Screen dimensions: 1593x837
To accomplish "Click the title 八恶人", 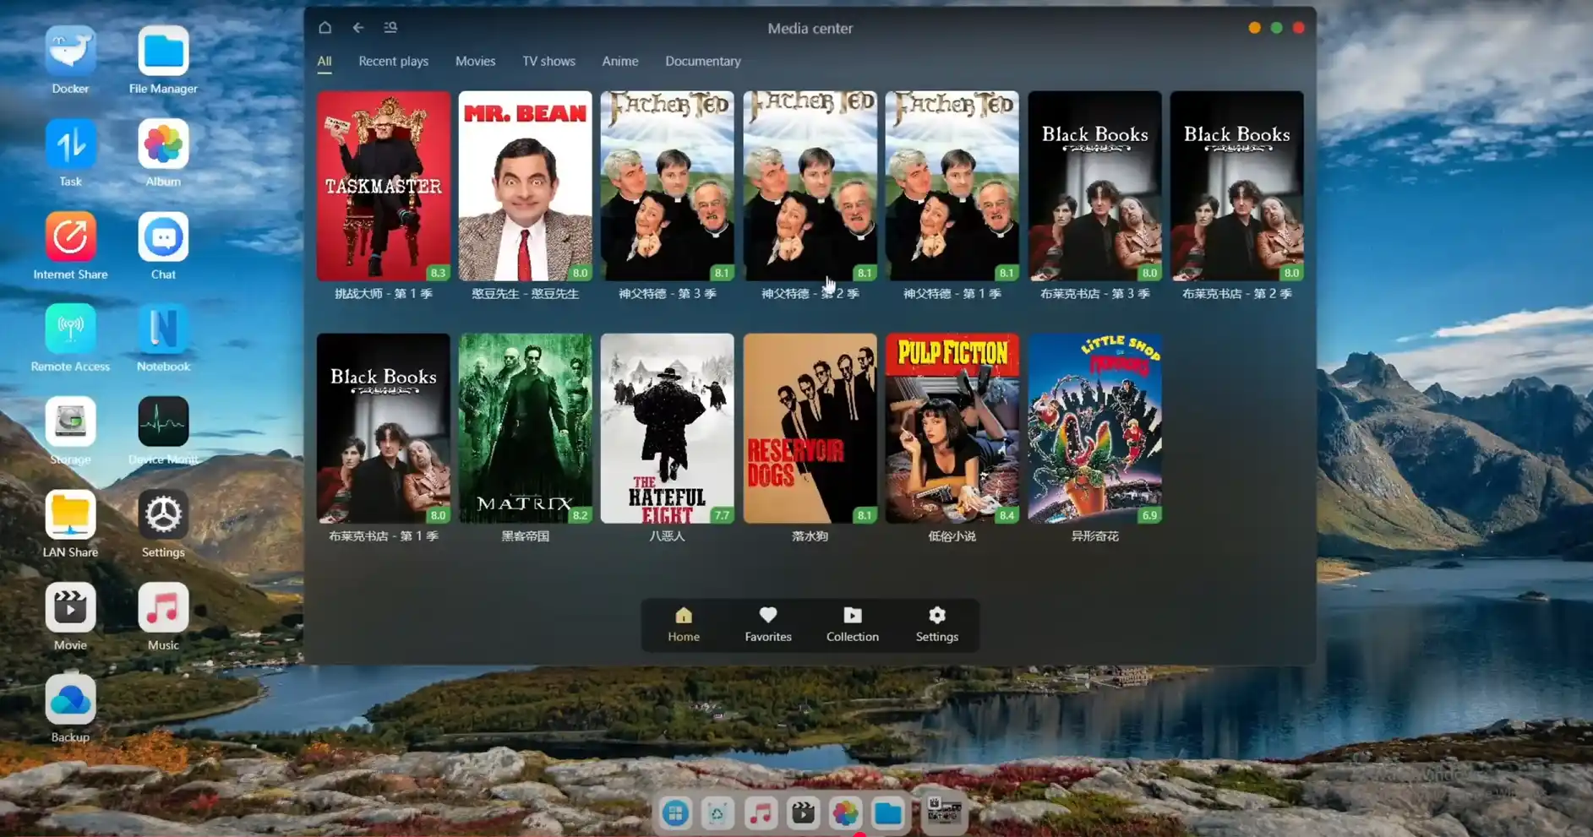I will click(x=667, y=536).
